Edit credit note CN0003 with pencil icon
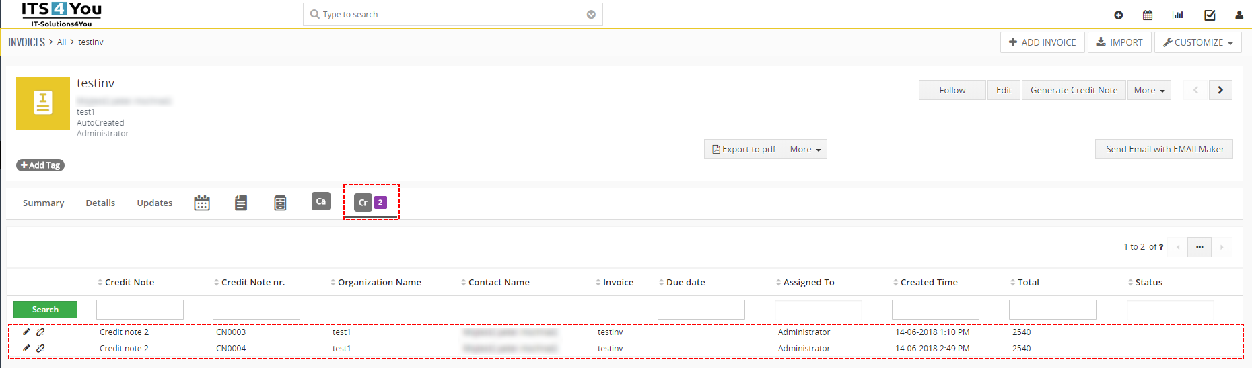Screen dimensions: 1252x368 (26, 332)
